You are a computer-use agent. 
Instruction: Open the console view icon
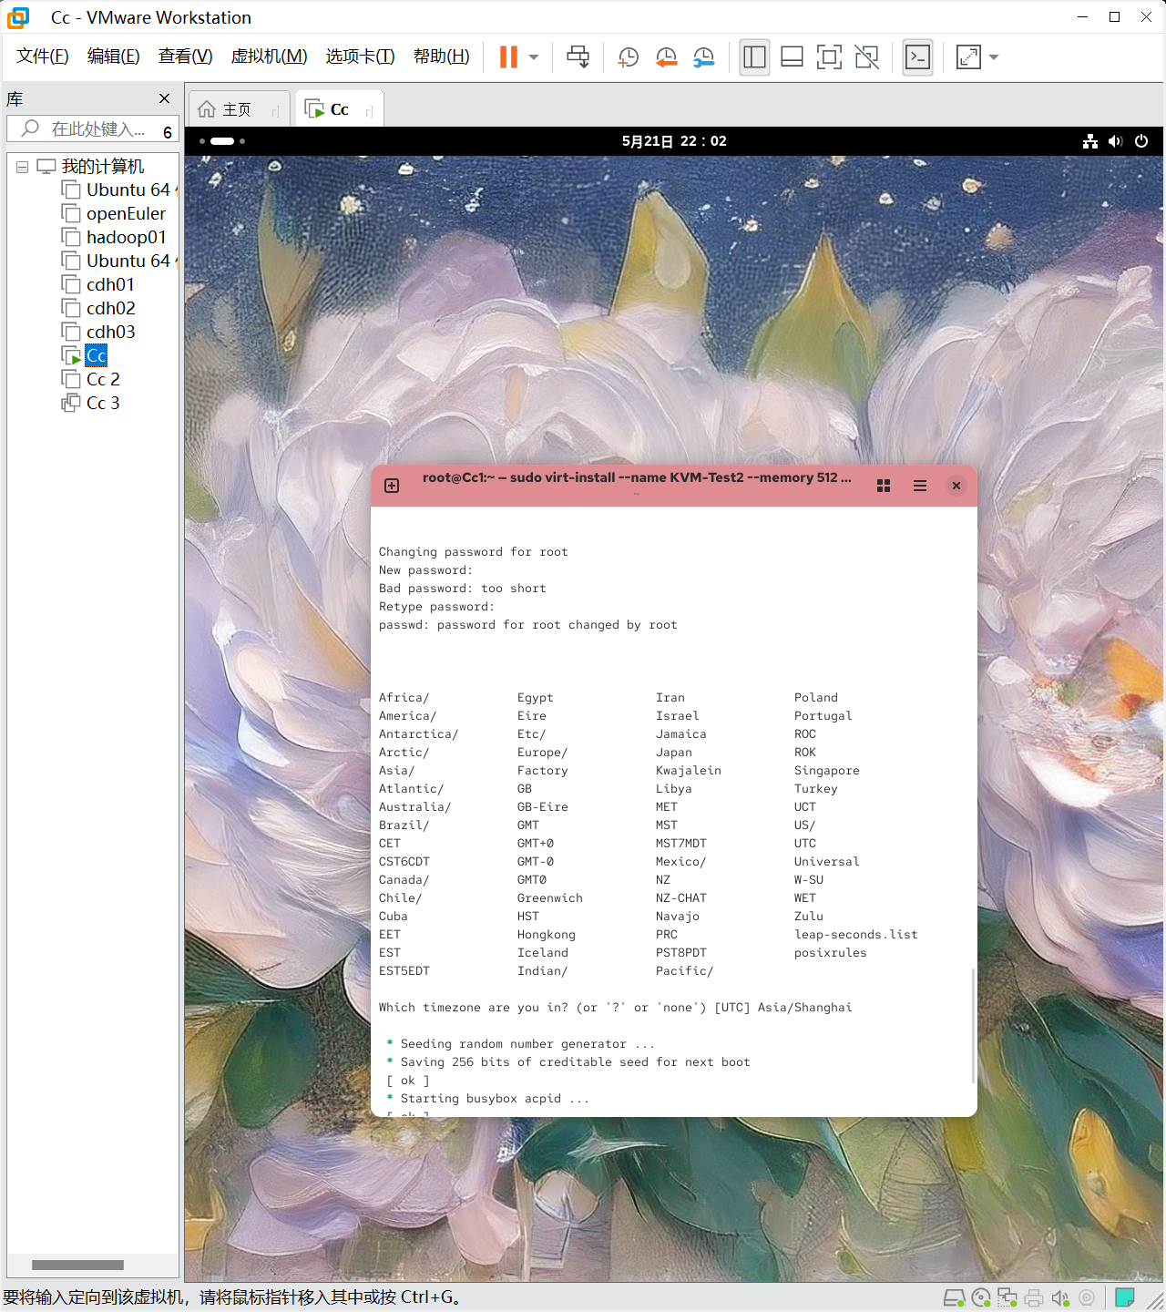click(917, 56)
